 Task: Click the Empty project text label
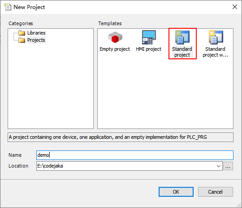pyautogui.click(x=115, y=49)
